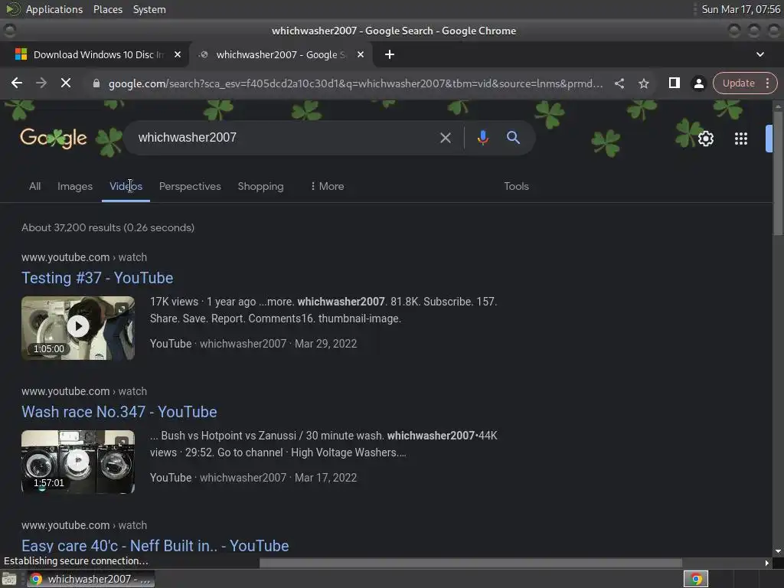Screen dimensions: 784x588
Task: Open the System menu
Action: 149,9
